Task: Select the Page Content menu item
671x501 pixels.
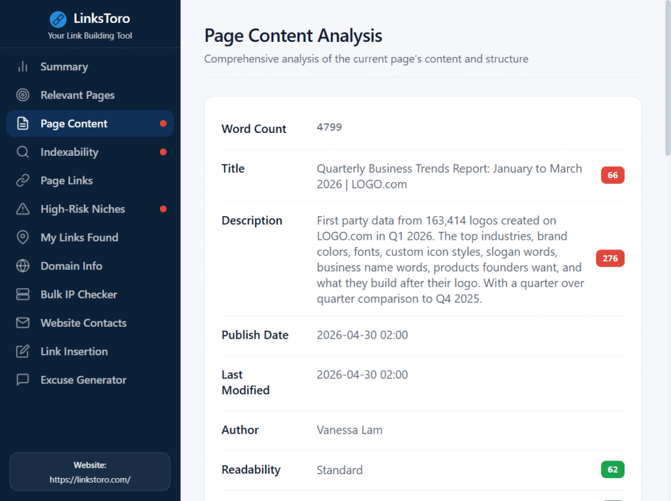Action: [x=90, y=124]
